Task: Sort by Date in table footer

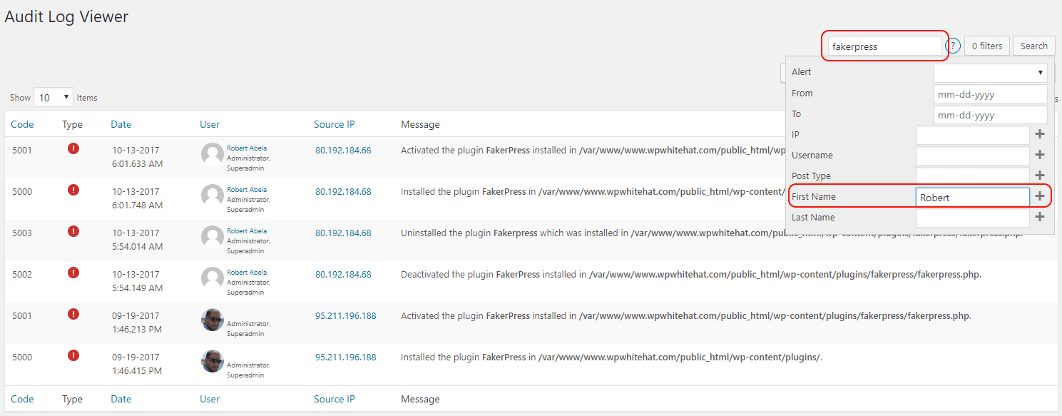Action: click(x=121, y=399)
